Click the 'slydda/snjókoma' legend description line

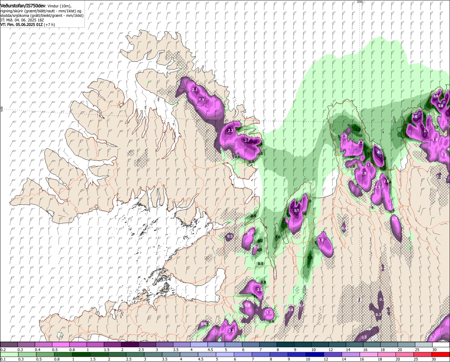pos(42,15)
